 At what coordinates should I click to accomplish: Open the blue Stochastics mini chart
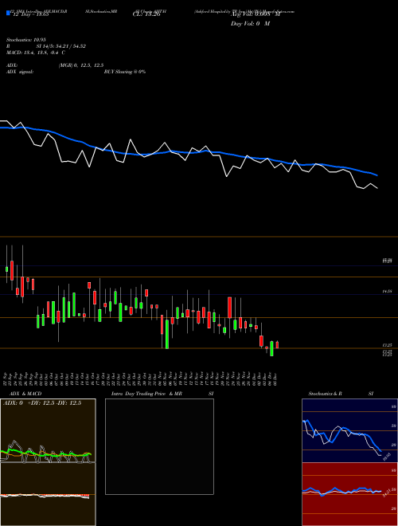pos(349,430)
